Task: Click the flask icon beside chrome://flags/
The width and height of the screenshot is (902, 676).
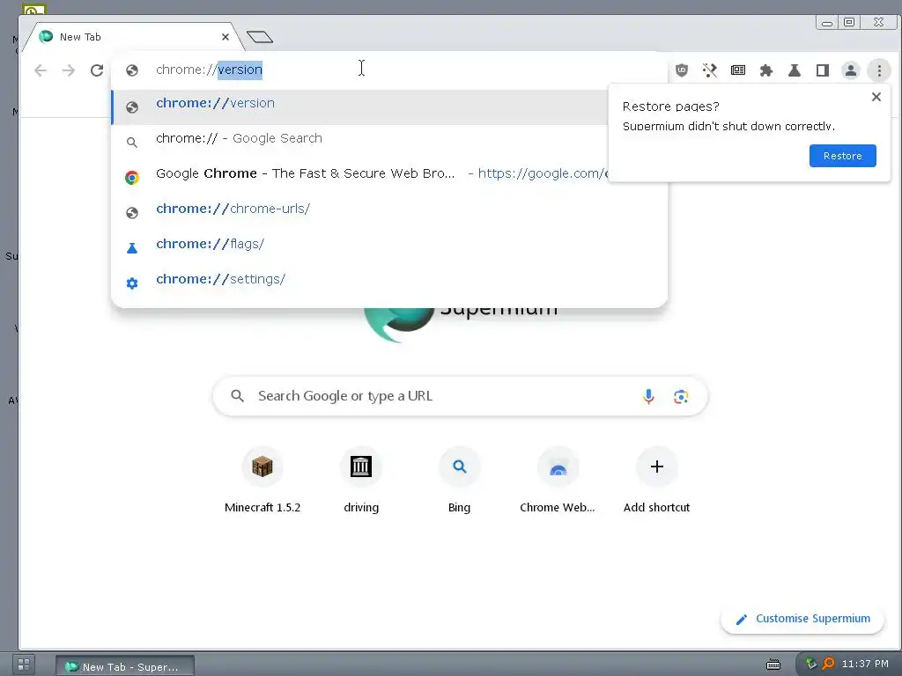Action: pyautogui.click(x=132, y=247)
